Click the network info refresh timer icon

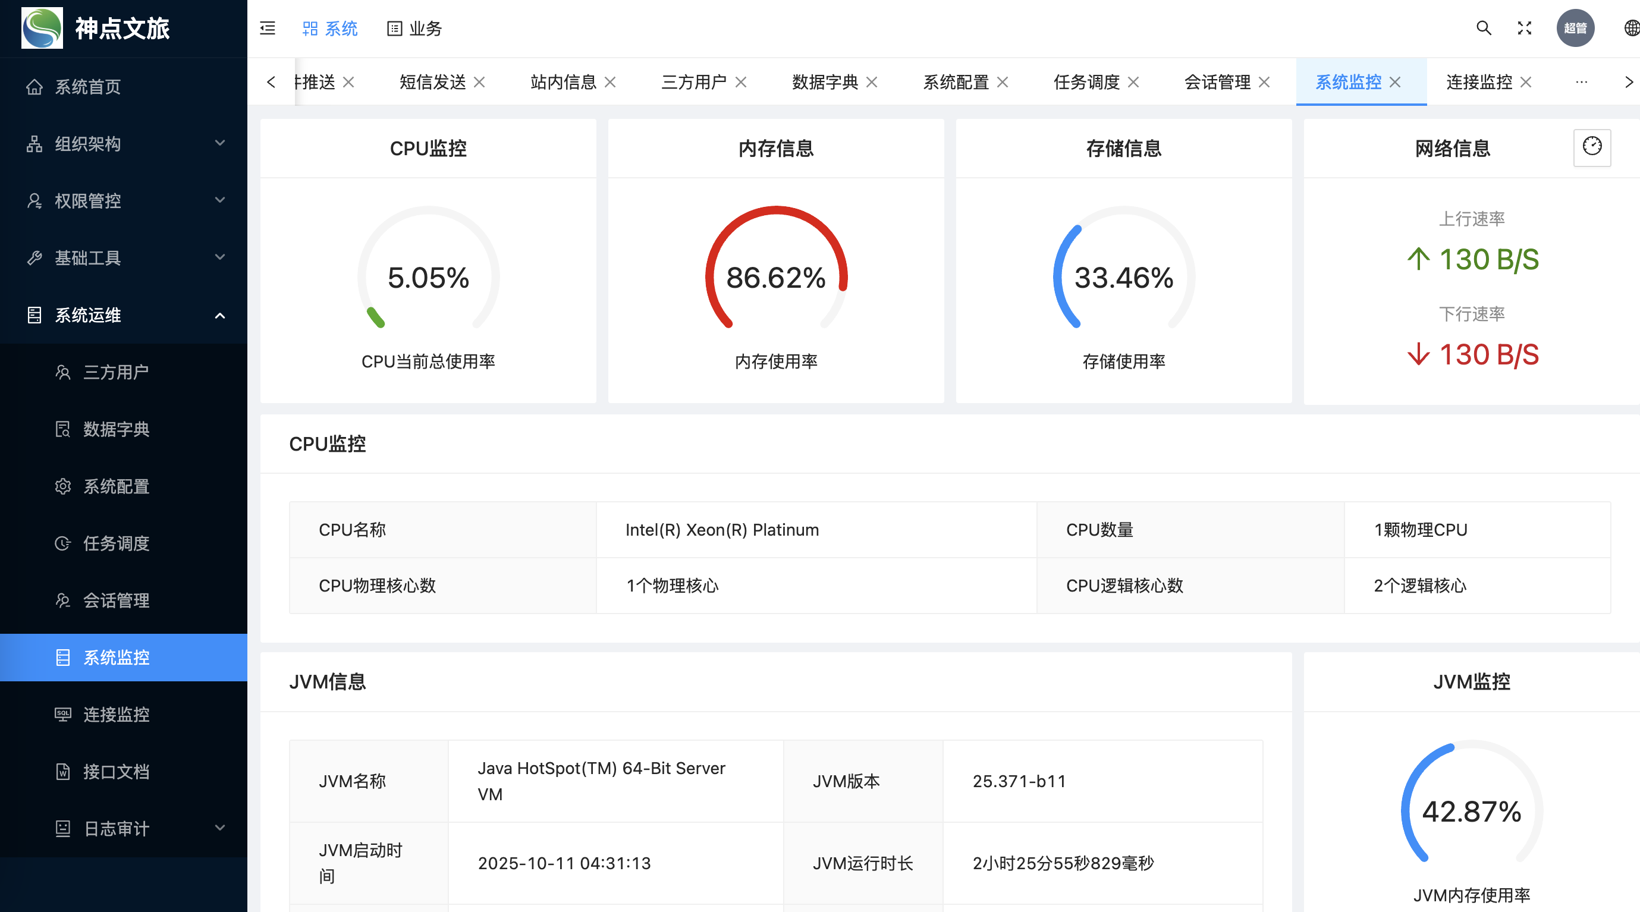pos(1592,147)
